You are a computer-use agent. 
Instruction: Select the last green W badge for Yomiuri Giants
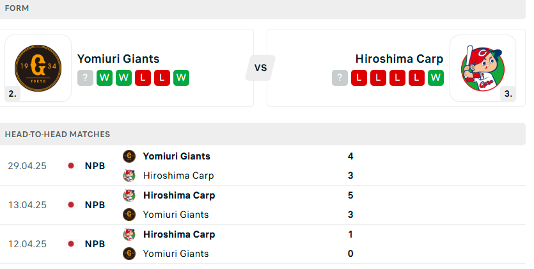click(181, 77)
